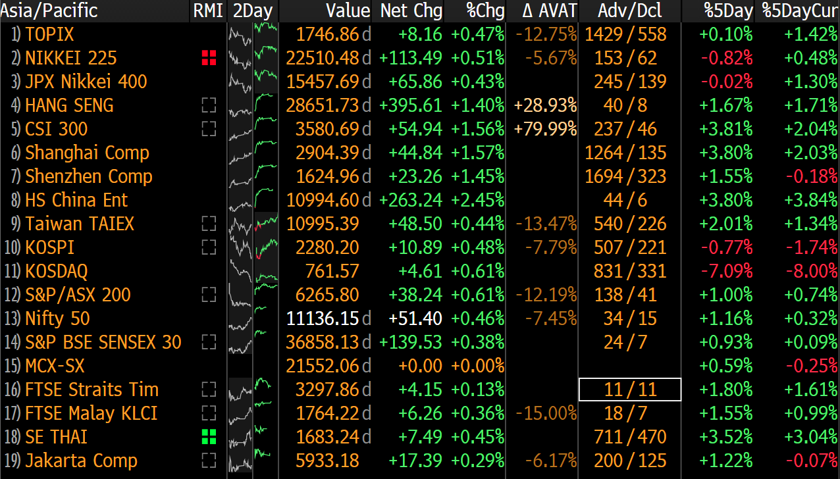Click the RMI box icon for FTSE Malay KLCI

click(x=209, y=413)
